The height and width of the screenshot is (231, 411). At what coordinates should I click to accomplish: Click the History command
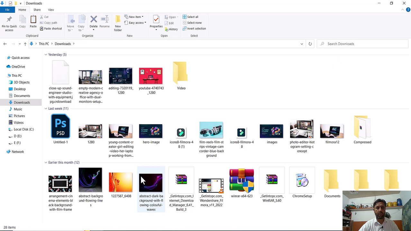coord(171,29)
